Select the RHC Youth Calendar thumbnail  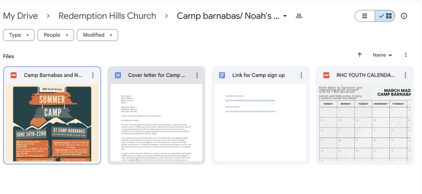365,123
